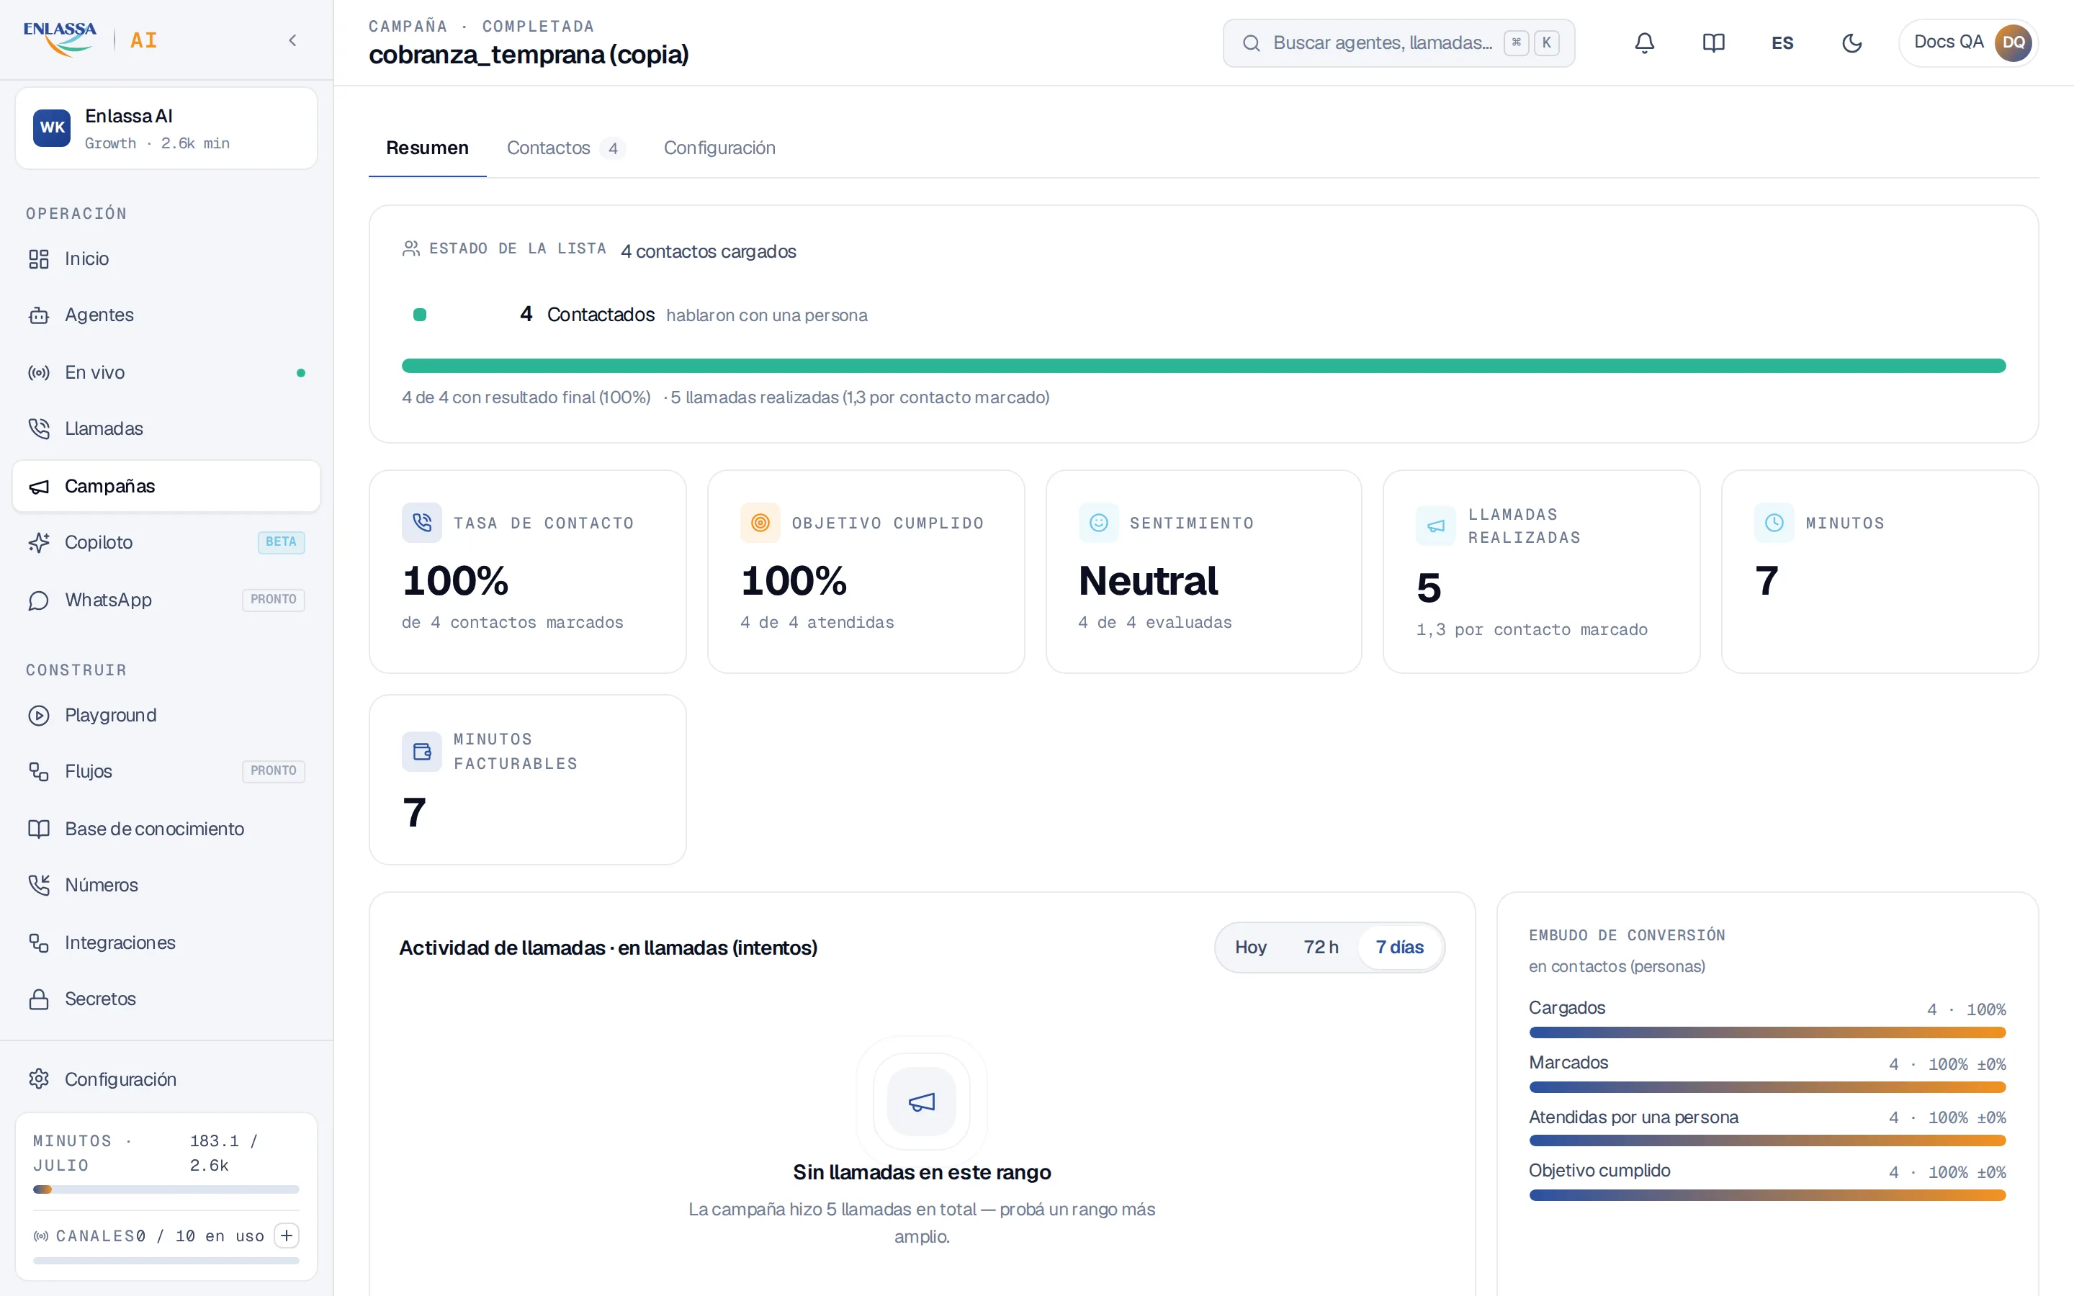Image resolution: width=2074 pixels, height=1296 pixels.
Task: Select Campañas in sidebar
Action: [x=166, y=486]
